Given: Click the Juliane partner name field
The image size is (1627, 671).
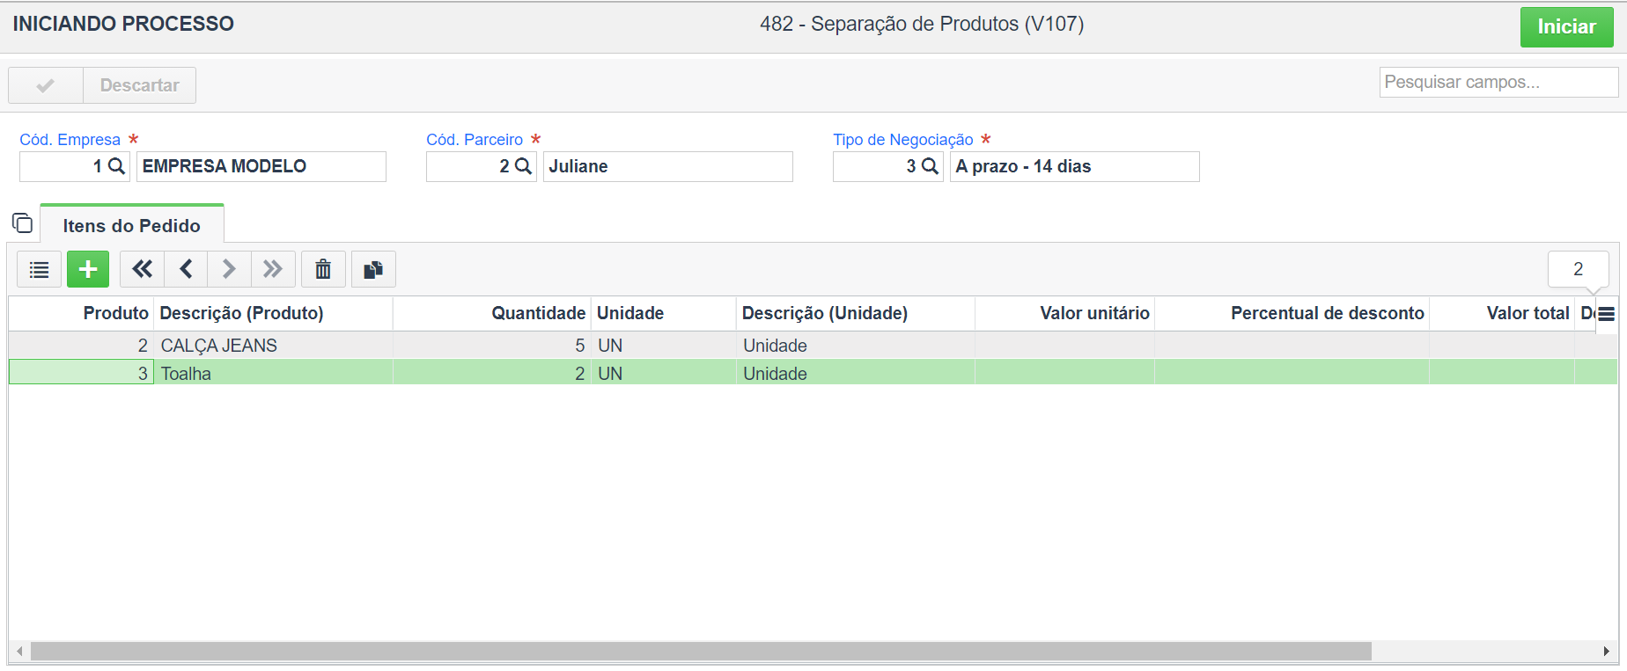Looking at the screenshot, I should pyautogui.click(x=668, y=166).
